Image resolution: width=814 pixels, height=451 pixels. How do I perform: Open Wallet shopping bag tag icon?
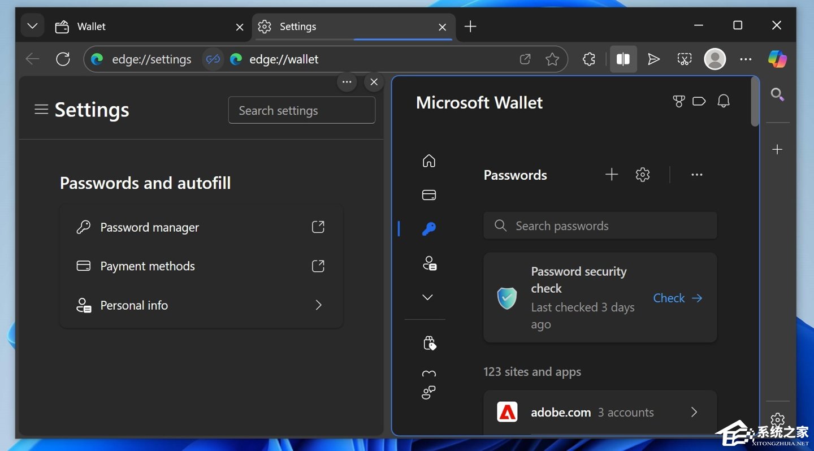429,343
